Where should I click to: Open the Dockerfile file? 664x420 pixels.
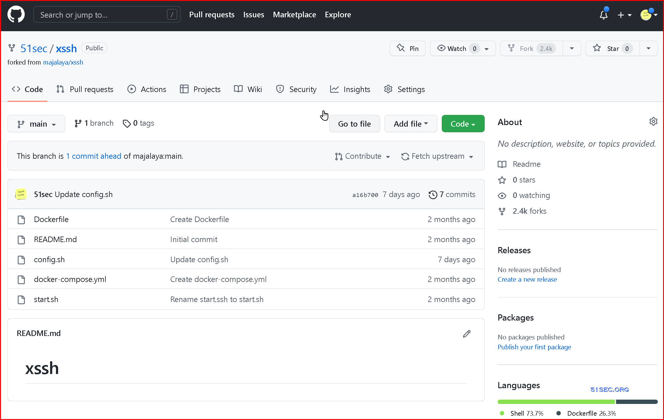[51, 219]
